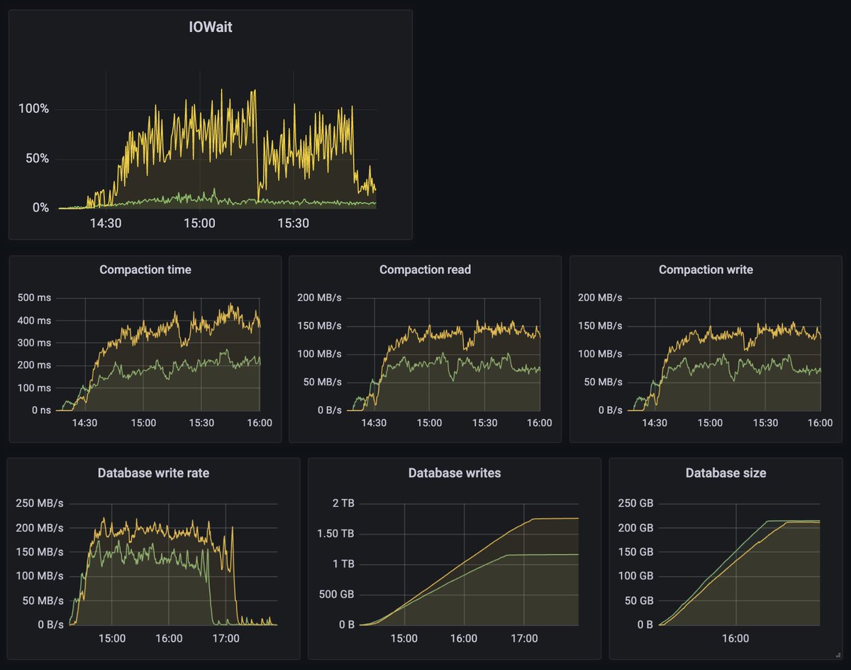The width and height of the screenshot is (851, 670).
Task: Click the 14:30 label on IOWait axis
Action: [106, 223]
